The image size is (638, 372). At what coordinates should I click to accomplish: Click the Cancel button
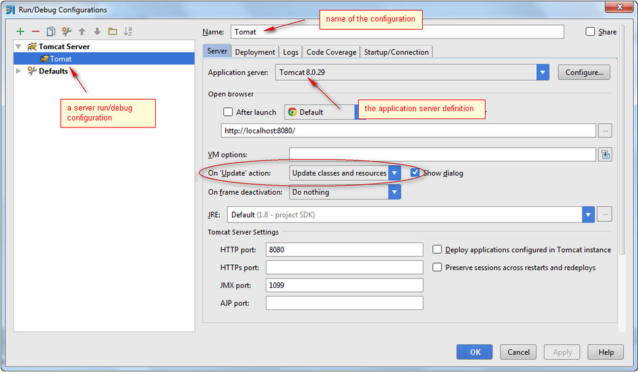tap(519, 352)
